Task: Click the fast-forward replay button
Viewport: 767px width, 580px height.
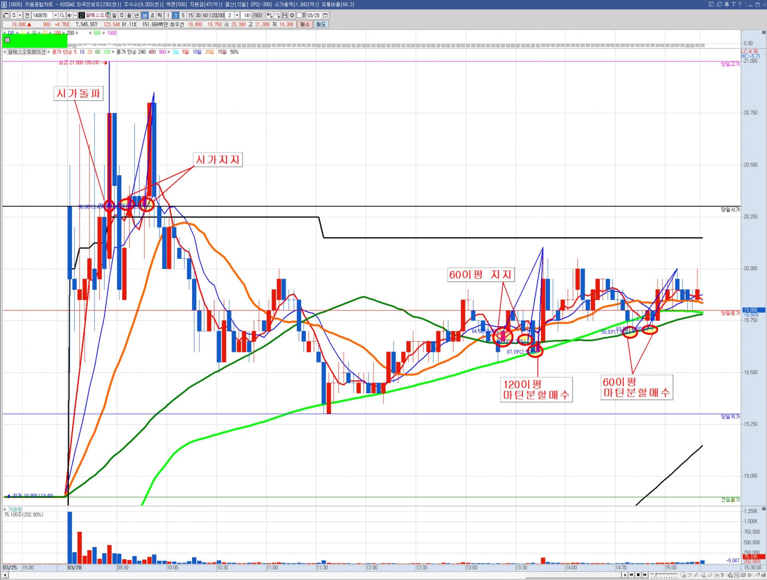Action: point(645,575)
